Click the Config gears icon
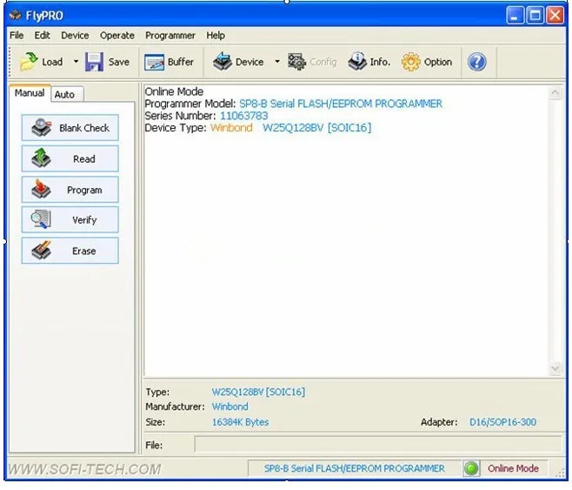Viewport: 572px width, 490px height. pos(296,62)
